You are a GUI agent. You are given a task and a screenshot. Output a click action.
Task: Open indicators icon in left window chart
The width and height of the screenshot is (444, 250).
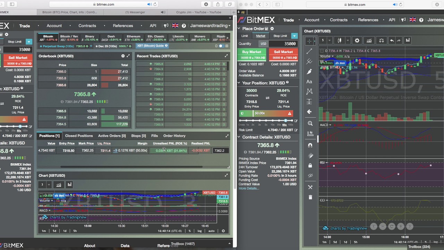59,185
